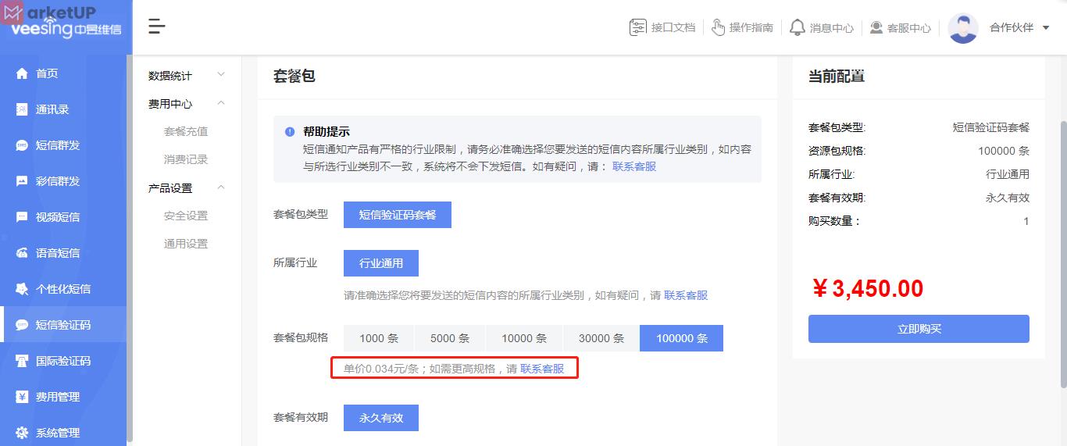Collapse the 产品设置 submenu chevron

(221, 187)
